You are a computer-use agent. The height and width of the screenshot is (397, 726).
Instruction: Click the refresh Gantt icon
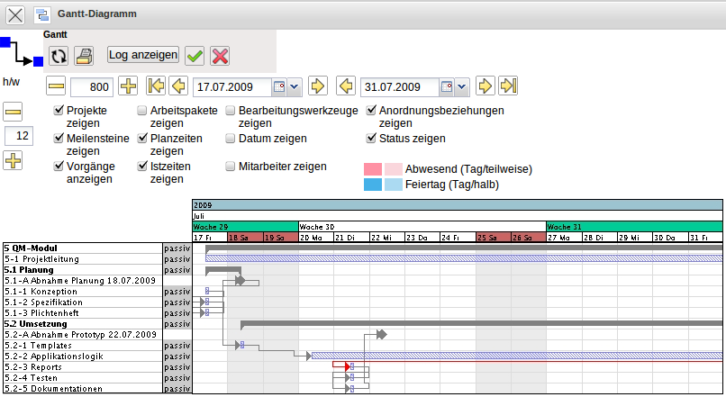pos(59,56)
